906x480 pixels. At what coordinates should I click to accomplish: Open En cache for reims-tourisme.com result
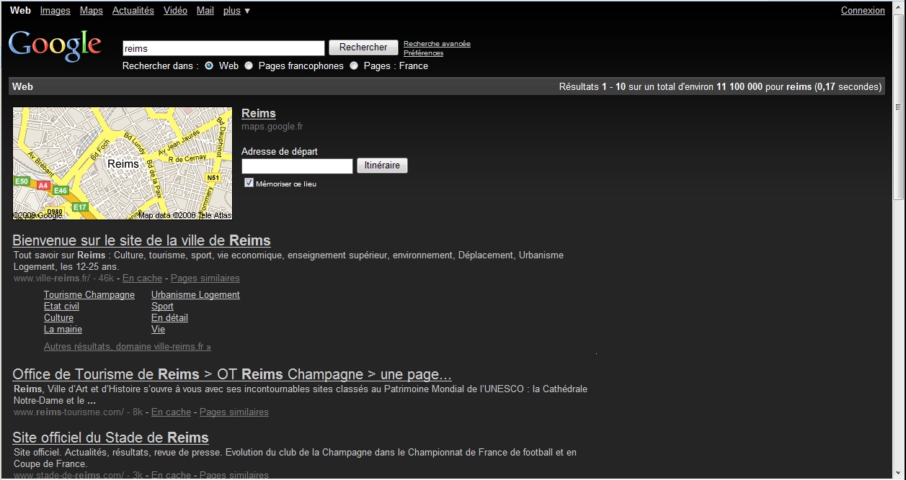(171, 412)
